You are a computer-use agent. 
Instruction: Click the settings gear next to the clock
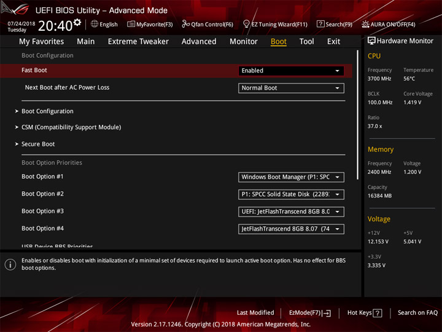[77, 22]
